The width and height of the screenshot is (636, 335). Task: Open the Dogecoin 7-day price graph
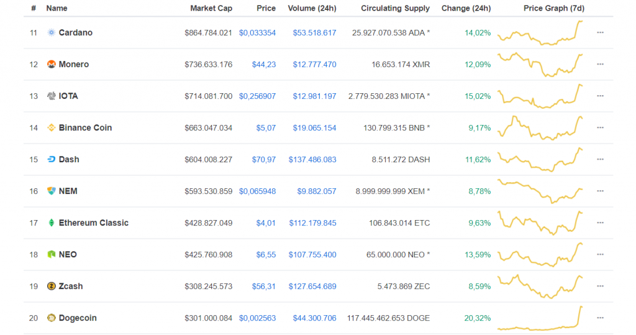540,318
